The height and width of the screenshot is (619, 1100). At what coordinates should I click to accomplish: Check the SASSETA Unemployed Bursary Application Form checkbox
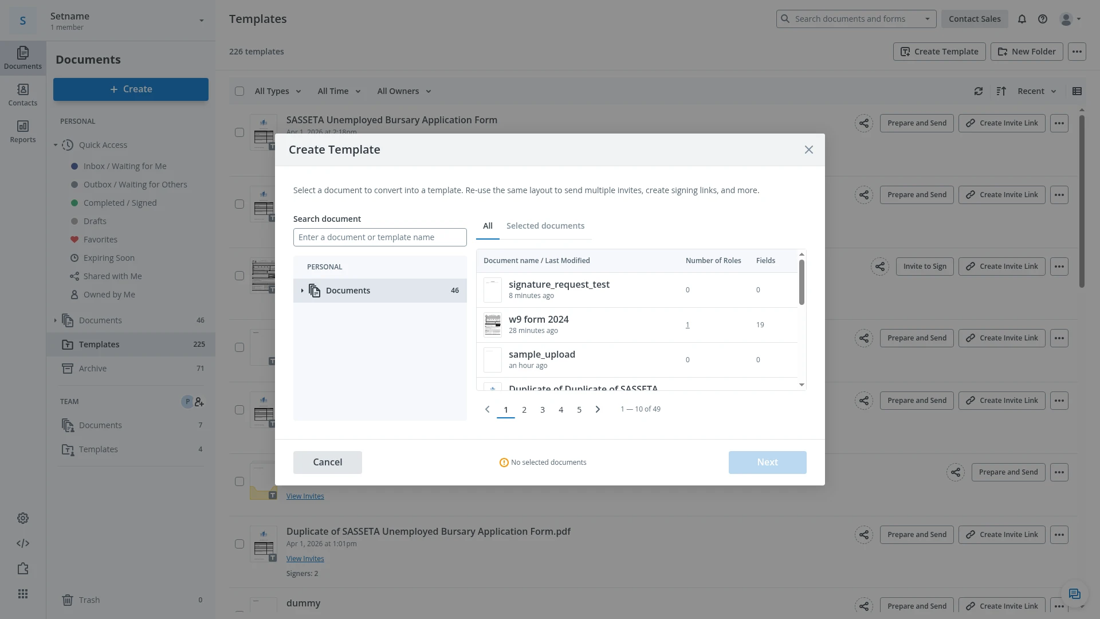click(239, 132)
